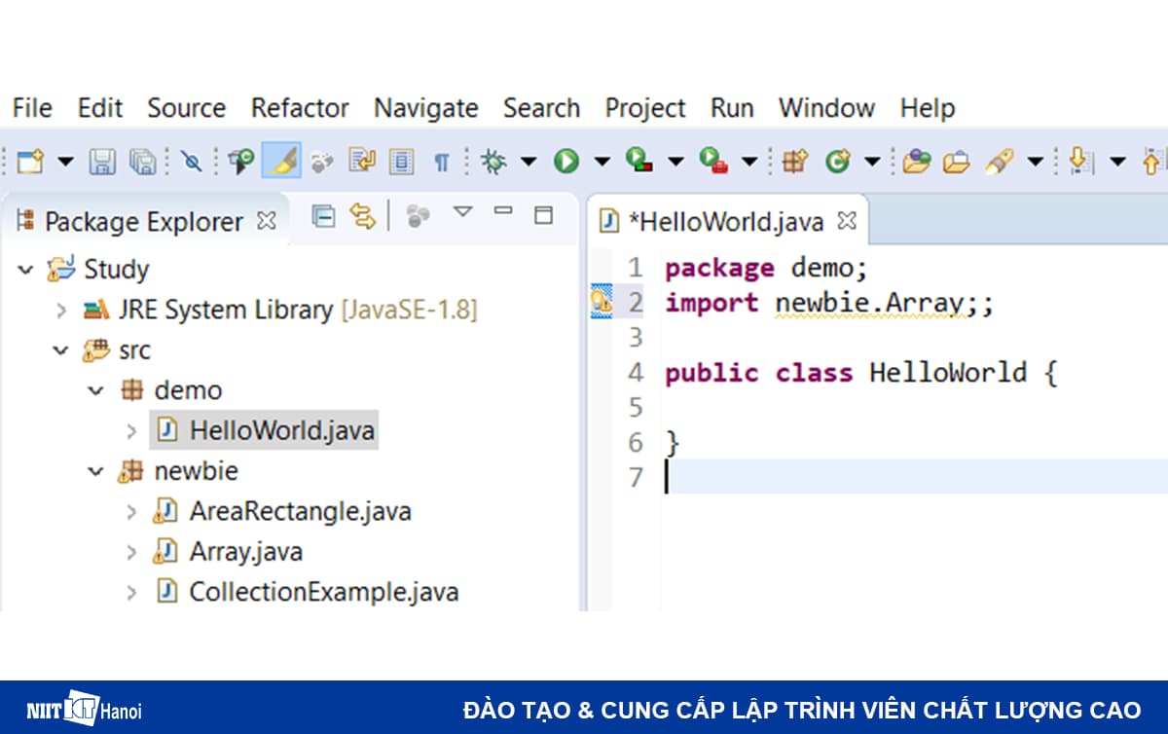The image size is (1168, 734).
Task: Toggle Link with Editor
Action: coord(362,215)
